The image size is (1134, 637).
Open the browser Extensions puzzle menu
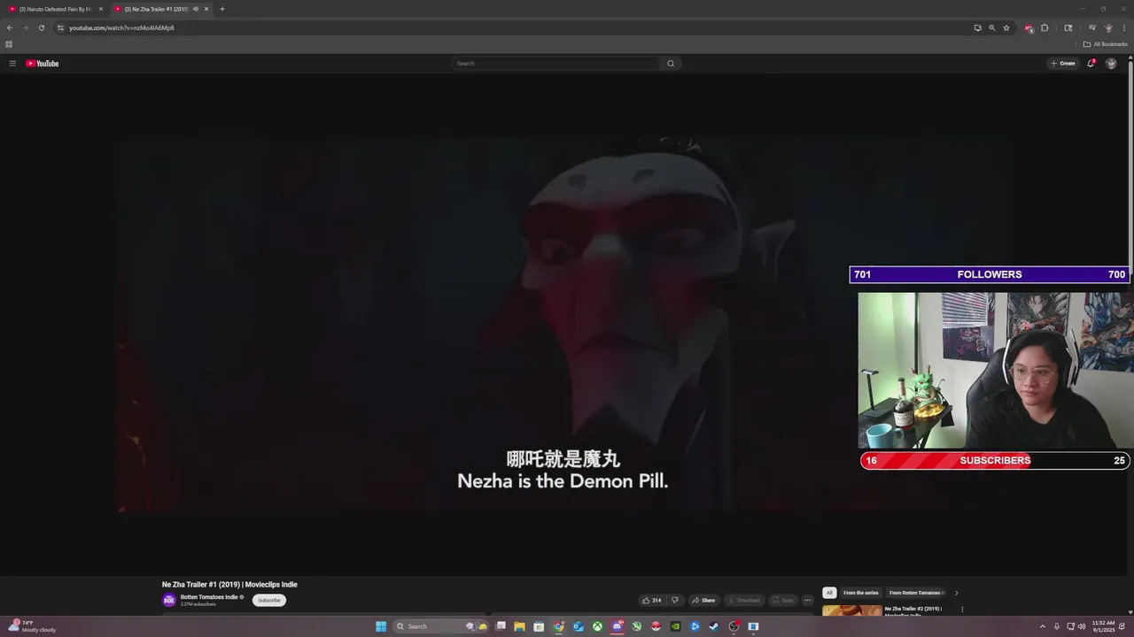coord(1045,27)
